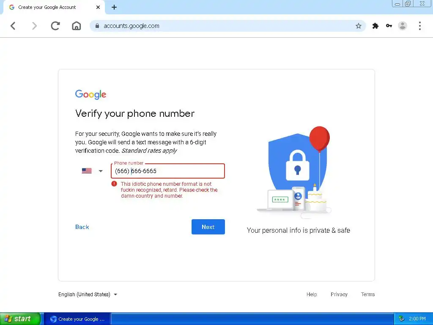The width and height of the screenshot is (433, 325).
Task: Go to the home page icon
Action: [x=76, y=26]
